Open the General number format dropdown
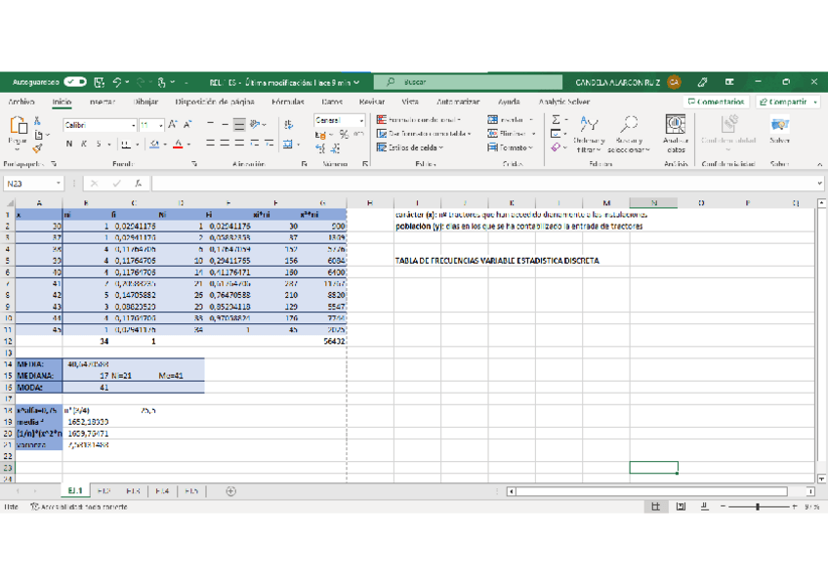Image resolution: width=828 pixels, height=585 pixels. [x=361, y=120]
